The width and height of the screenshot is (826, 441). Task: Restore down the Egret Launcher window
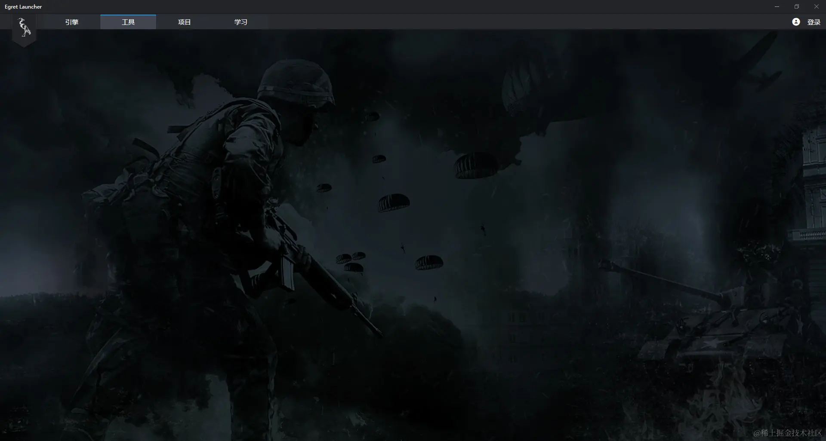(x=797, y=6)
